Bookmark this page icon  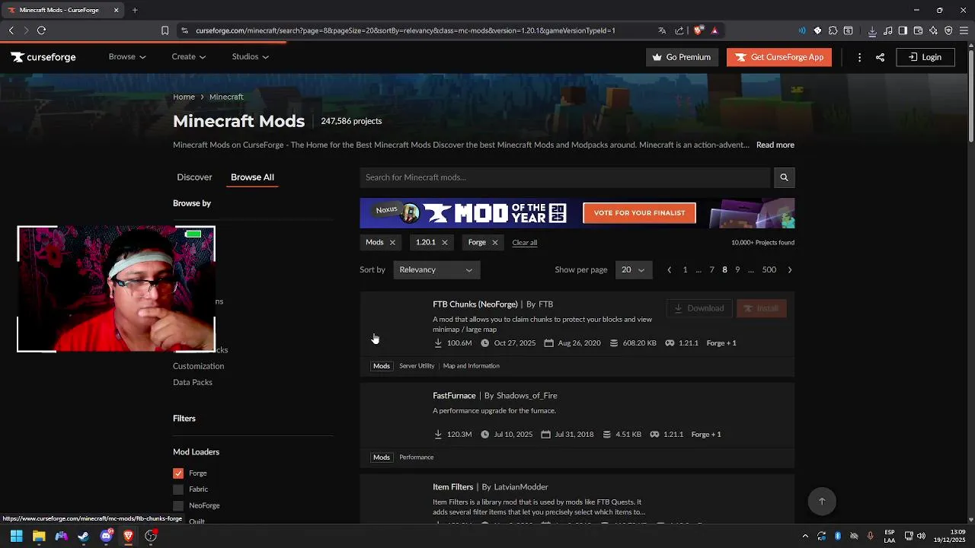[165, 30]
